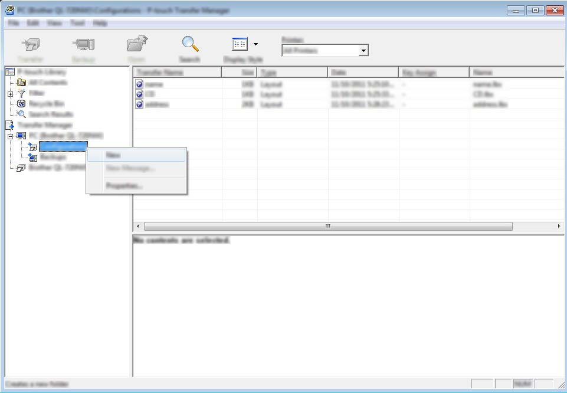This screenshot has height=393, width=567.
Task: Choose New in the context menu
Action: coord(137,155)
